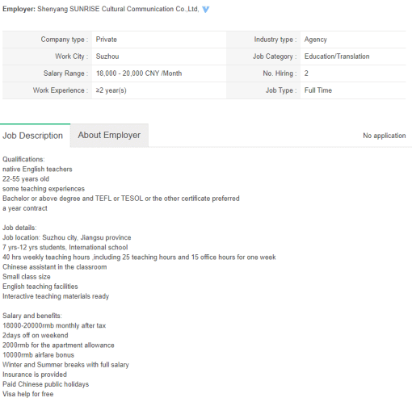Click the 'Work City :' label
This screenshot has width=412, height=402.
click(x=72, y=57)
